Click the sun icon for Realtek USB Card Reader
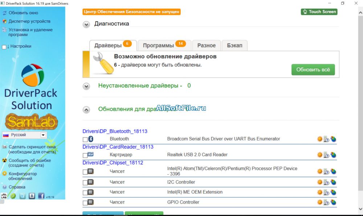Viewport: 363px width, 216px height. pyautogui.click(x=320, y=155)
